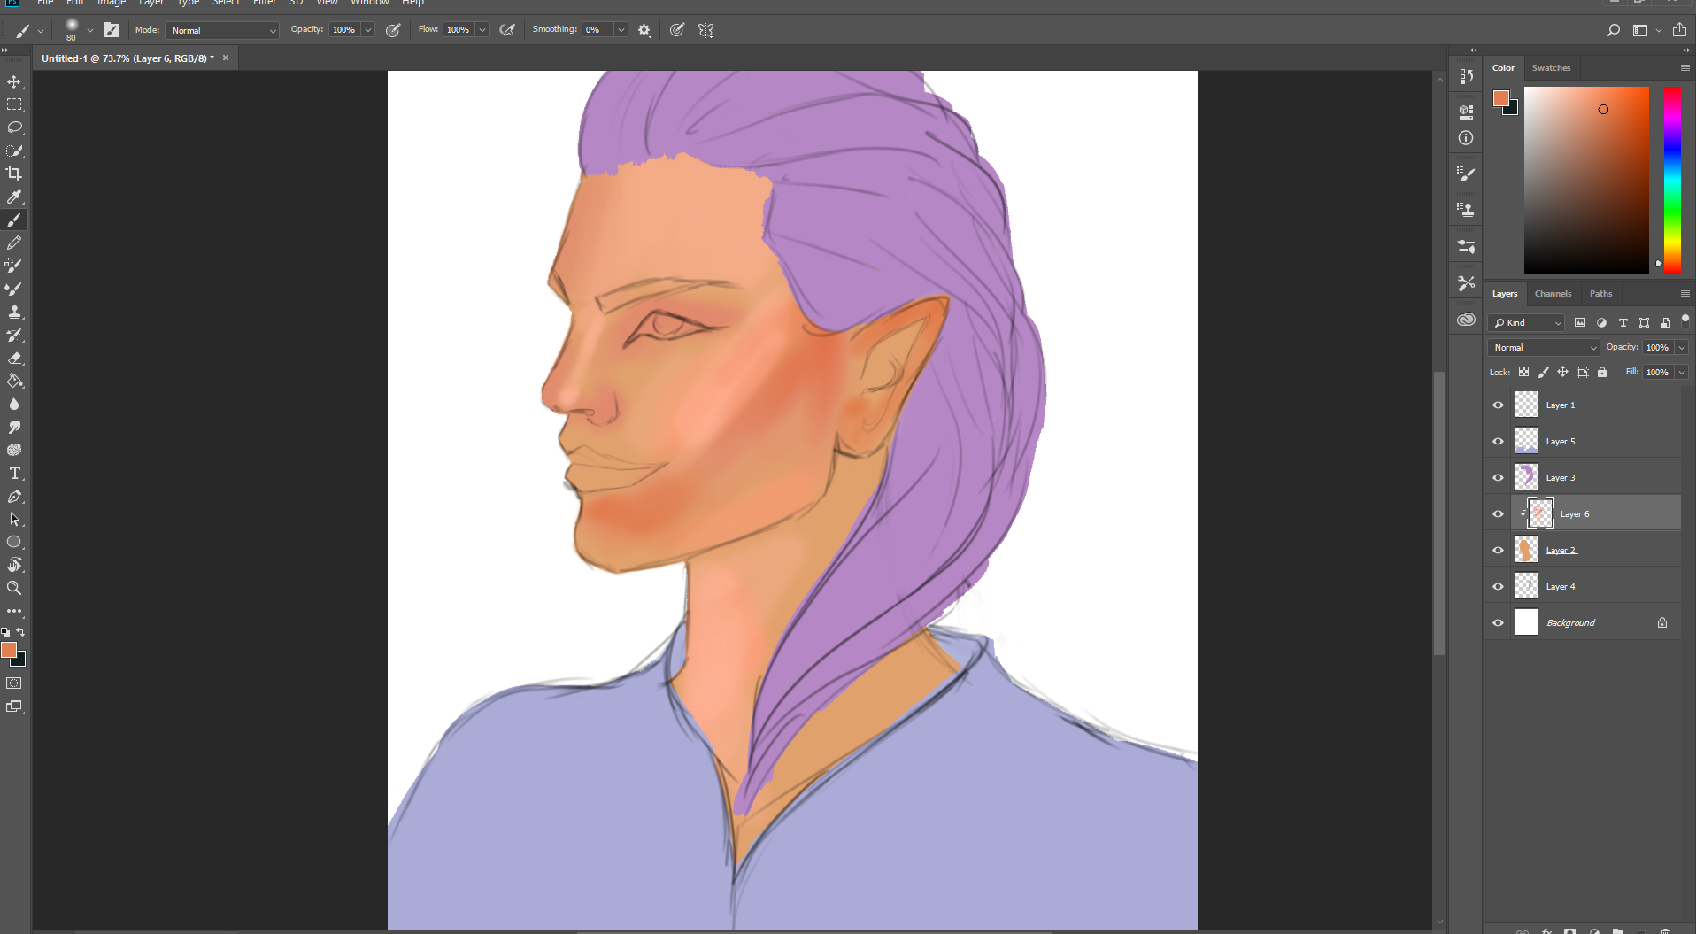Open the brush preset picker arrow
The image size is (1696, 934).
click(89, 30)
